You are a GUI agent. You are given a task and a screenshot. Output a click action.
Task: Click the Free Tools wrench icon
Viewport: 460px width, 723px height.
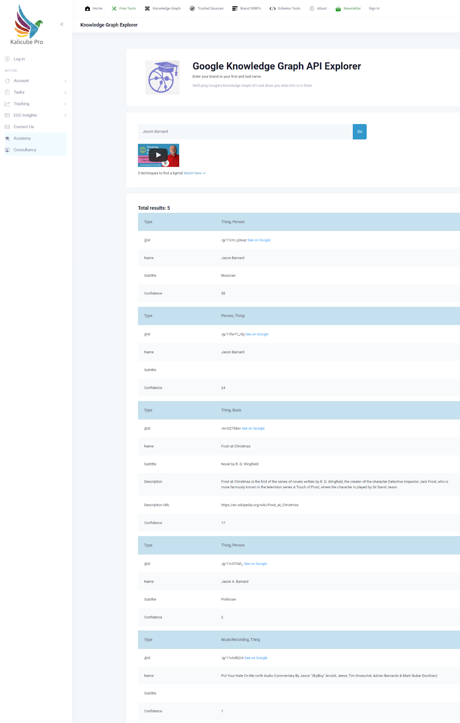114,9
